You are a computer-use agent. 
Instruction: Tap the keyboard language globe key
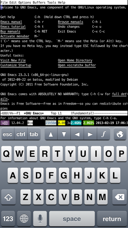tap(24, 218)
